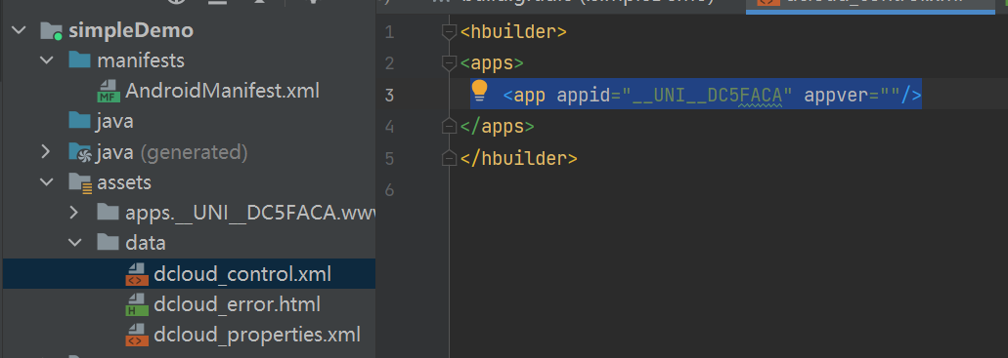Click the dcloud_error.html file icon
This screenshot has width=1008, height=358.
click(136, 305)
